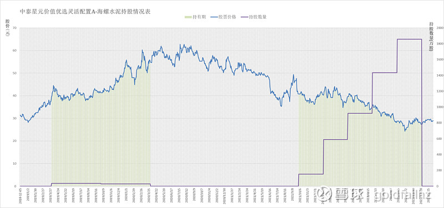This screenshot has width=444, height=208.
Task: Click the right axis value 400
Action: 440,155
